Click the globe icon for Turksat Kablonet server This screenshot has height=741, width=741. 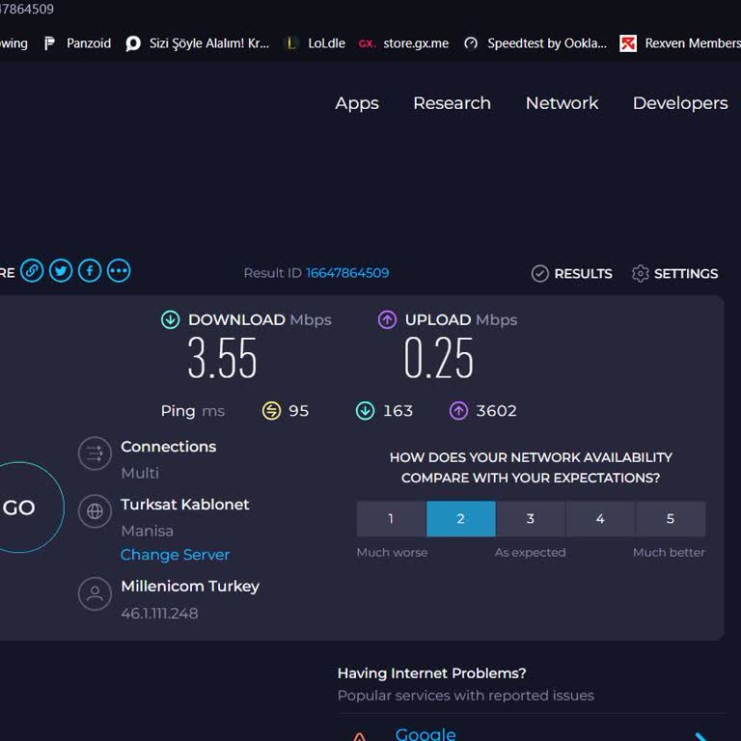95,510
